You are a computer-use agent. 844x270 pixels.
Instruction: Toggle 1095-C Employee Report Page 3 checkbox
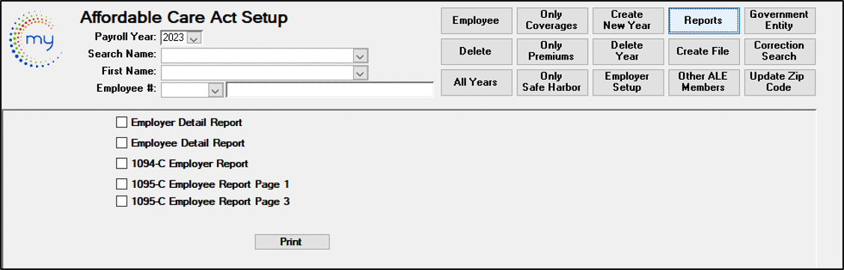click(121, 201)
